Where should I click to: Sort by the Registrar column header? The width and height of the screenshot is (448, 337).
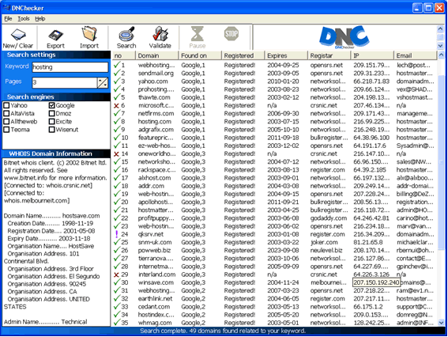(x=329, y=55)
